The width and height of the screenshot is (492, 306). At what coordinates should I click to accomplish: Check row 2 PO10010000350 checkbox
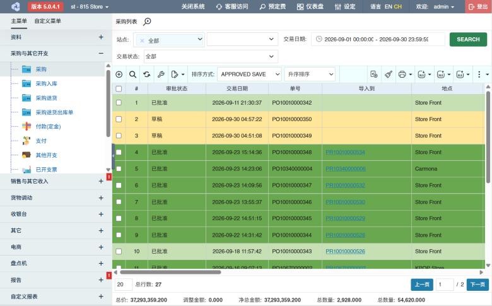coord(119,119)
